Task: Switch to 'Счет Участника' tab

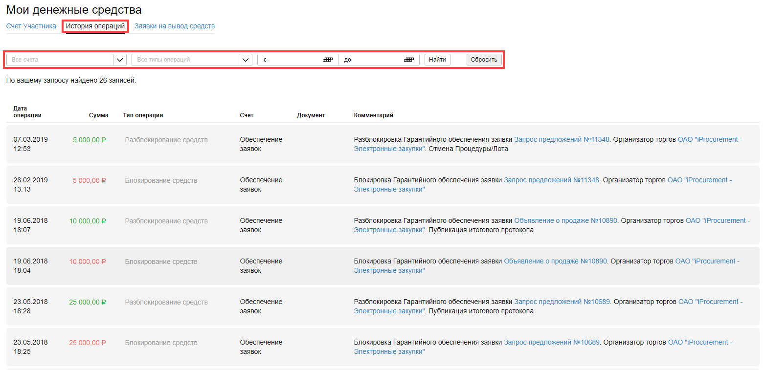Action: (31, 26)
